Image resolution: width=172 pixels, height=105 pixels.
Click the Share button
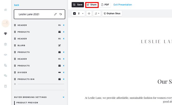pos(92,5)
